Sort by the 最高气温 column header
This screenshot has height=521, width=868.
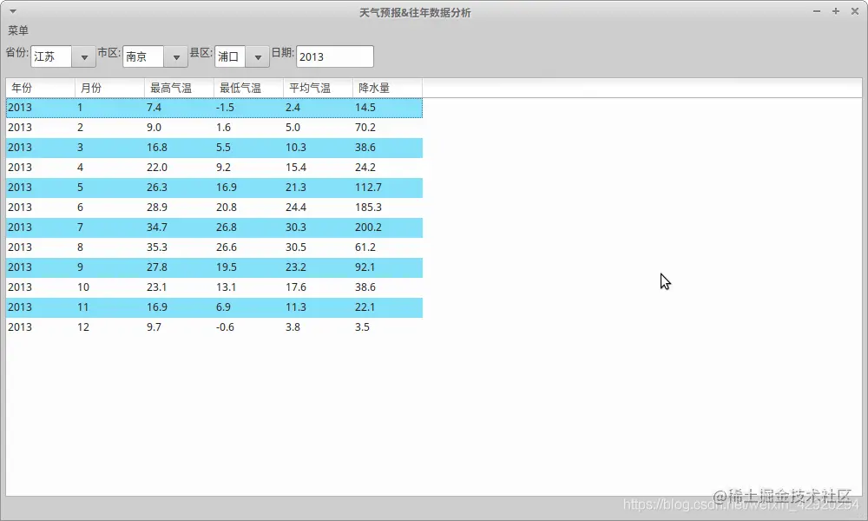(x=180, y=88)
